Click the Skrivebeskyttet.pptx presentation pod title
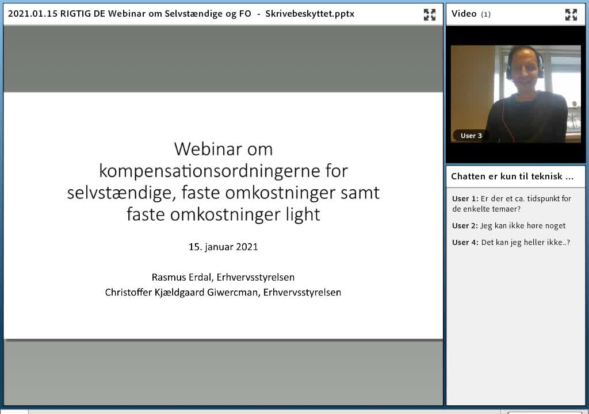Image resolution: width=589 pixels, height=414 pixels. tap(181, 14)
